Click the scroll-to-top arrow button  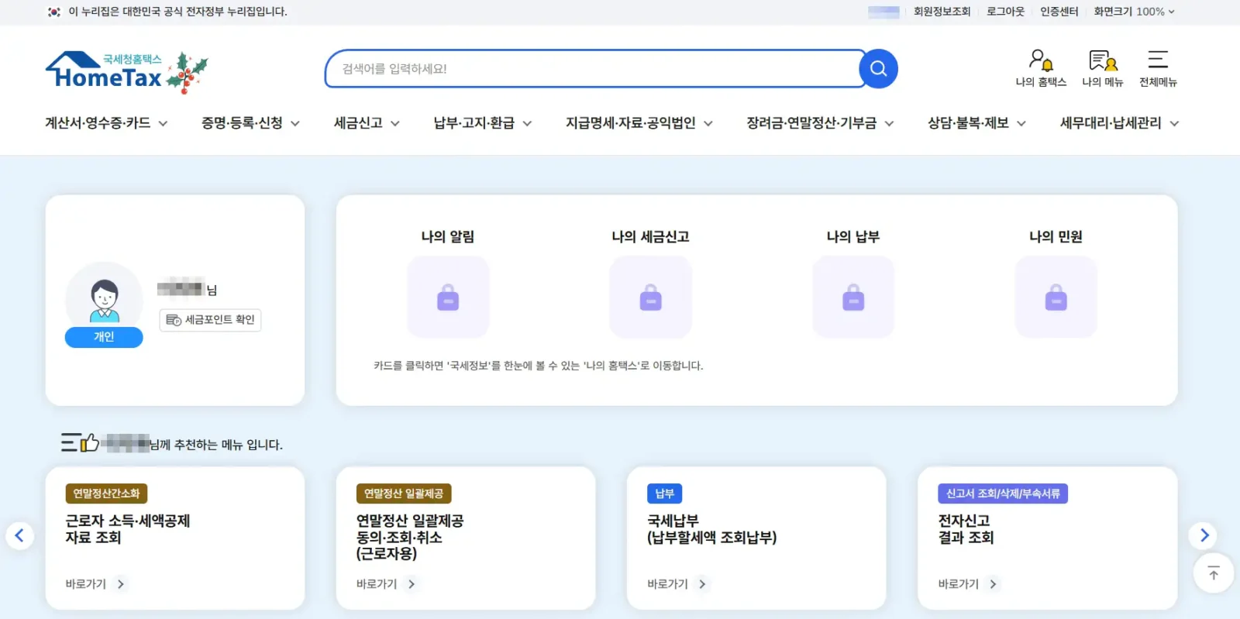point(1214,573)
